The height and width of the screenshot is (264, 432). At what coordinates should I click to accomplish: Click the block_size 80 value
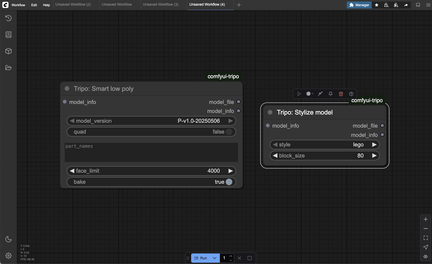click(x=360, y=156)
